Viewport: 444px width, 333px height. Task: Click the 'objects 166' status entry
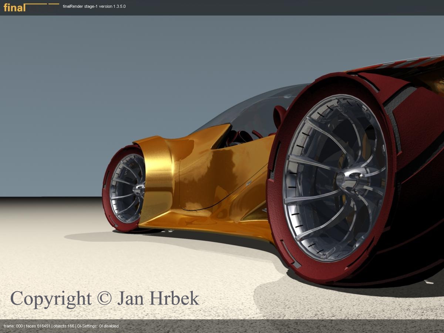(63, 326)
